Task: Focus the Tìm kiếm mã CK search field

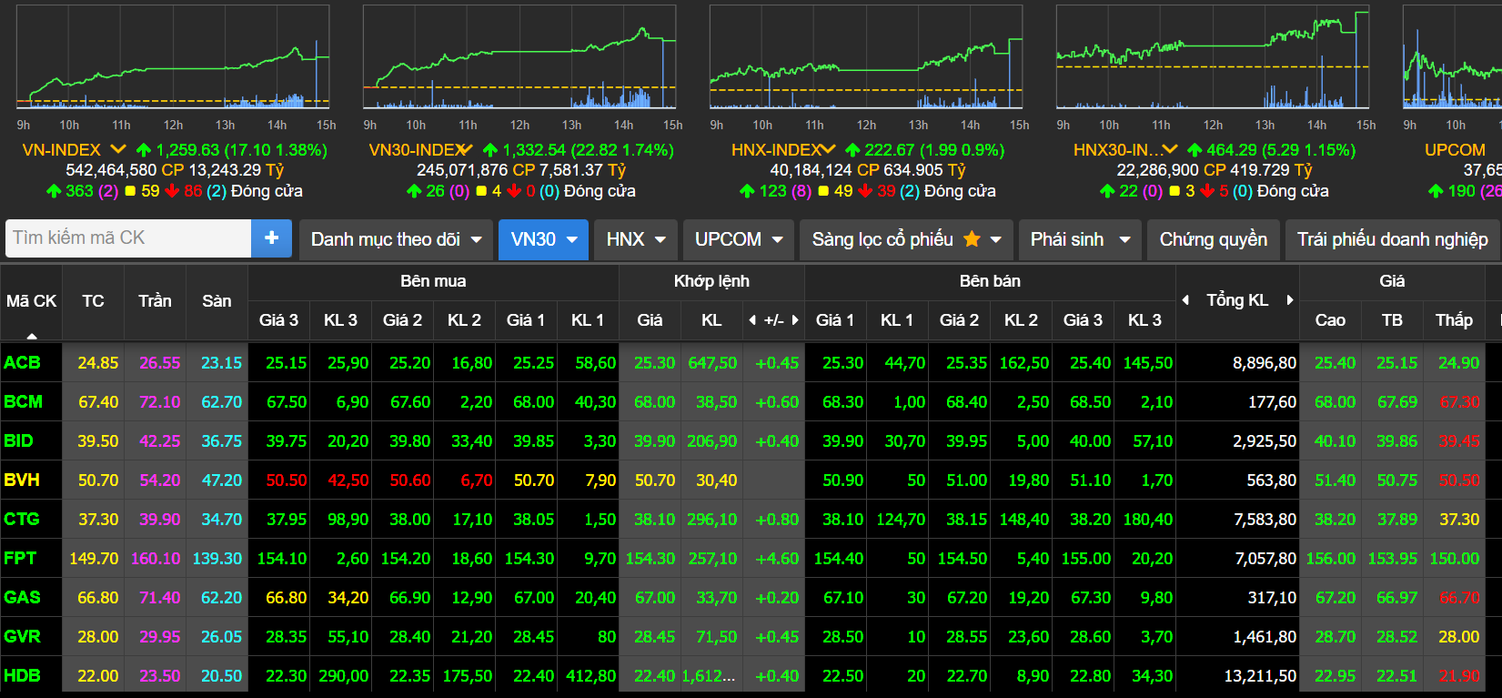Action: pyautogui.click(x=128, y=238)
